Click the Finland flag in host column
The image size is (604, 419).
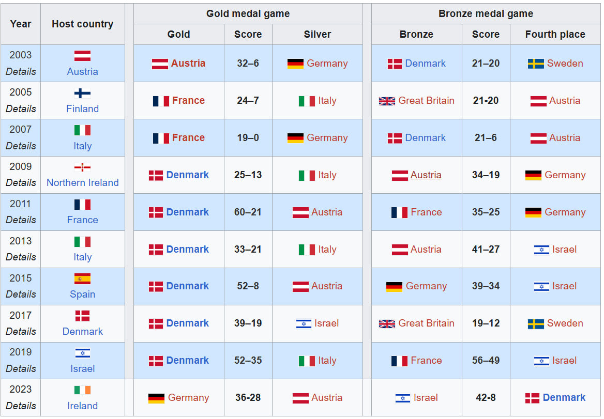pyautogui.click(x=82, y=94)
